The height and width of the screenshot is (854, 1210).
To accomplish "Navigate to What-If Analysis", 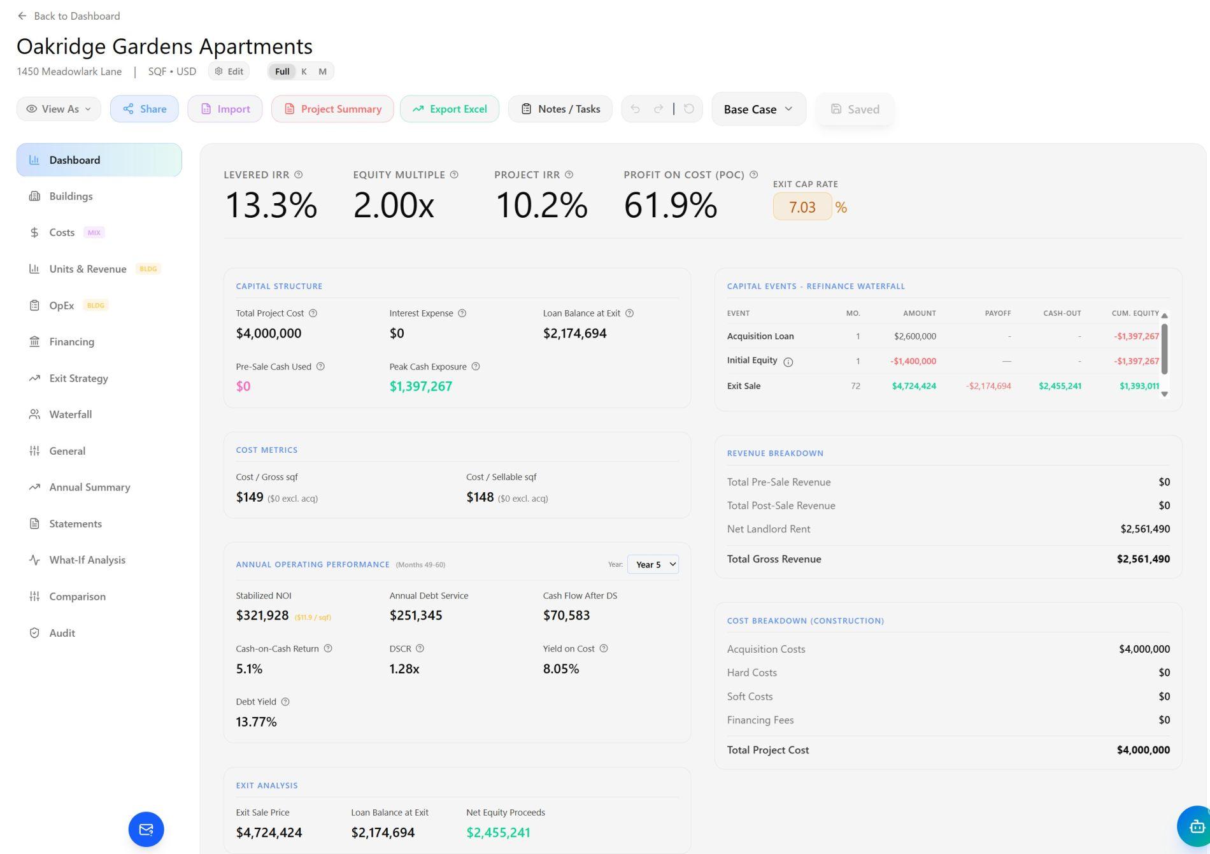I will pos(99,560).
